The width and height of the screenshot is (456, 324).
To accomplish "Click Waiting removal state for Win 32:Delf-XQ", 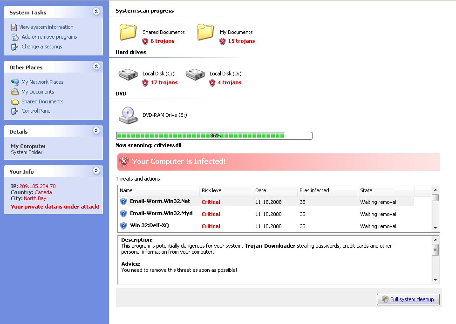I will point(378,226).
